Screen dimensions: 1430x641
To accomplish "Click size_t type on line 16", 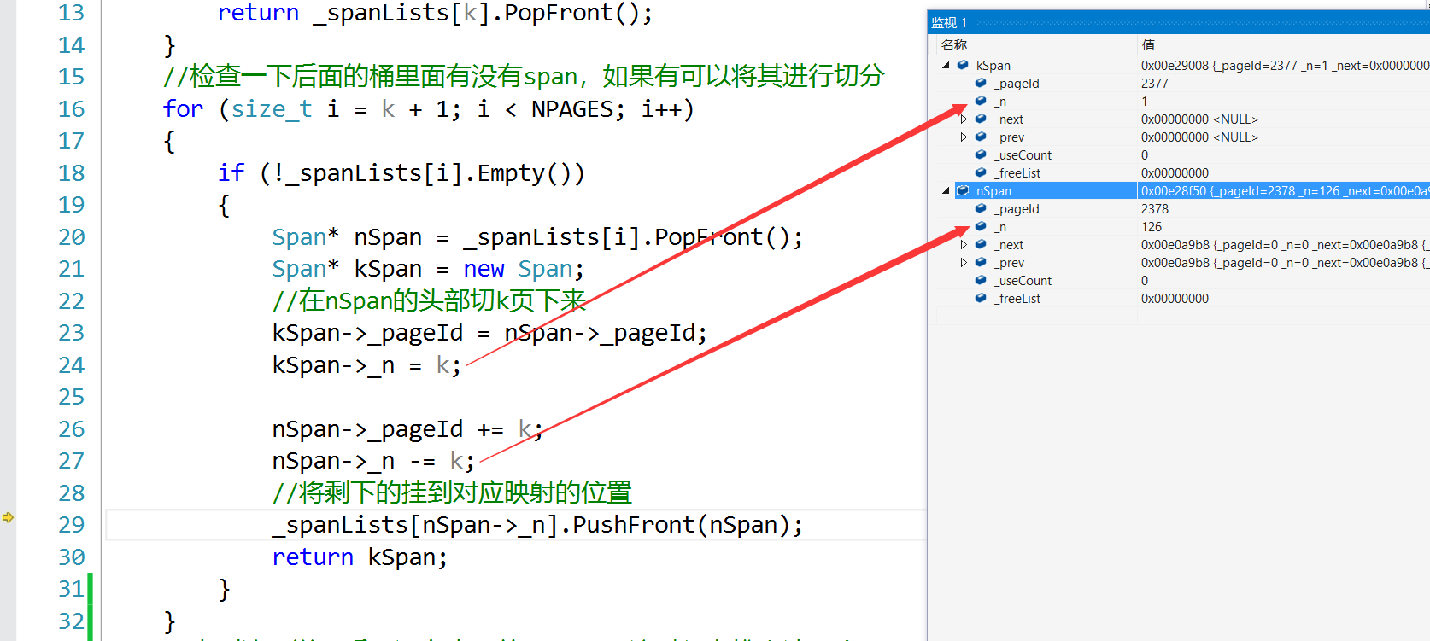I will [x=272, y=108].
